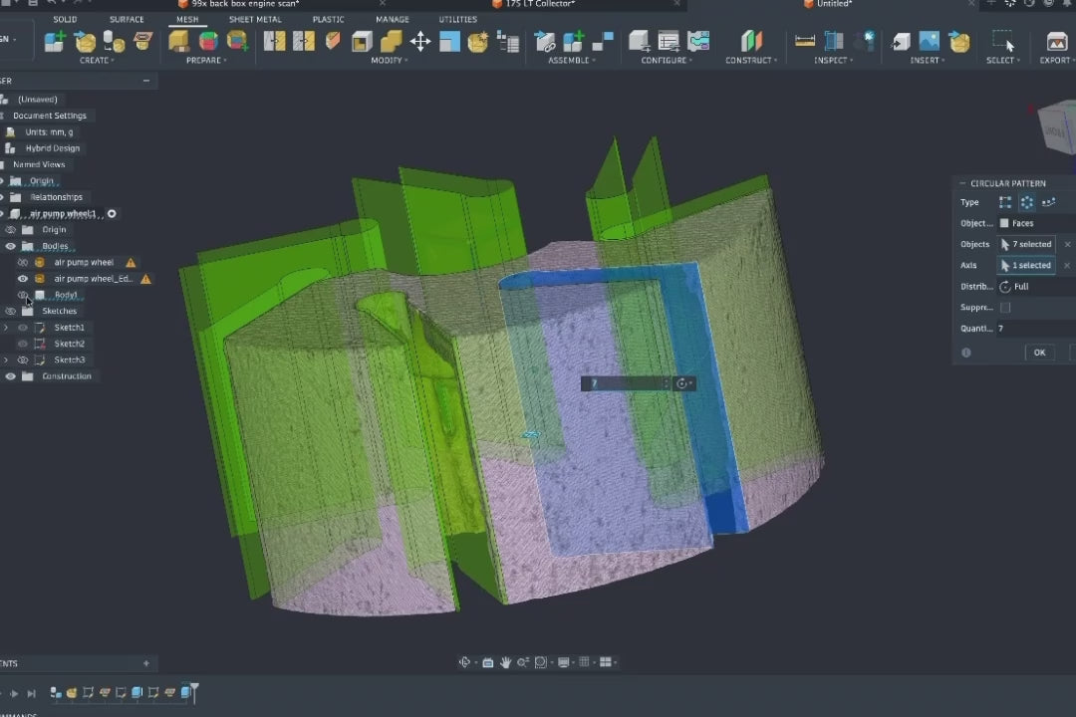Click the Pan hand icon in navigation bar
This screenshot has height=717, width=1076.
(506, 662)
